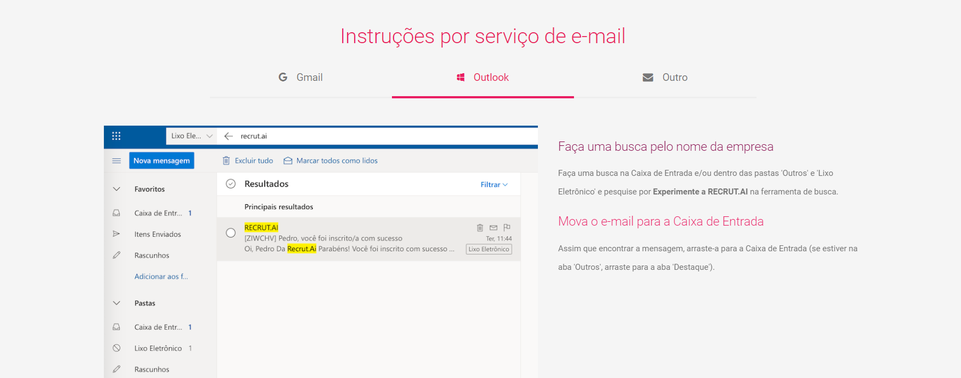Click the blocked circle junk icon
The width and height of the screenshot is (961, 378).
116,348
